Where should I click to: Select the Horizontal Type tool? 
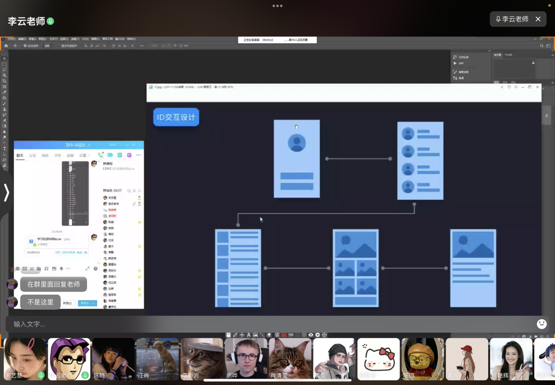[4, 148]
